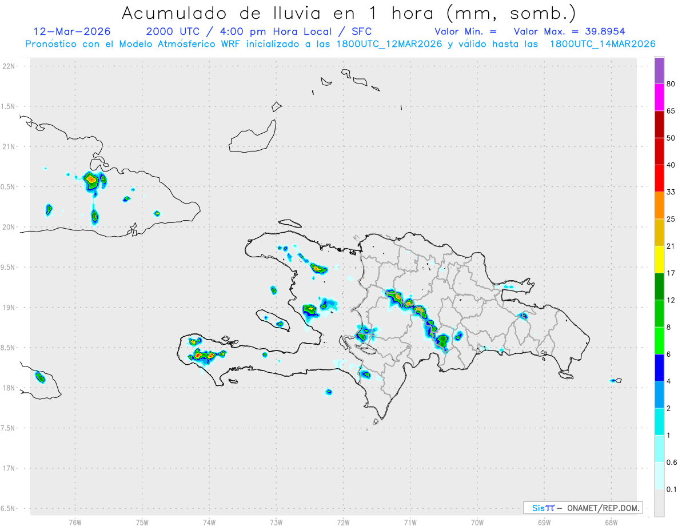Select the magenta swatch between 65 and 80
The image size is (686, 530).
[659, 98]
